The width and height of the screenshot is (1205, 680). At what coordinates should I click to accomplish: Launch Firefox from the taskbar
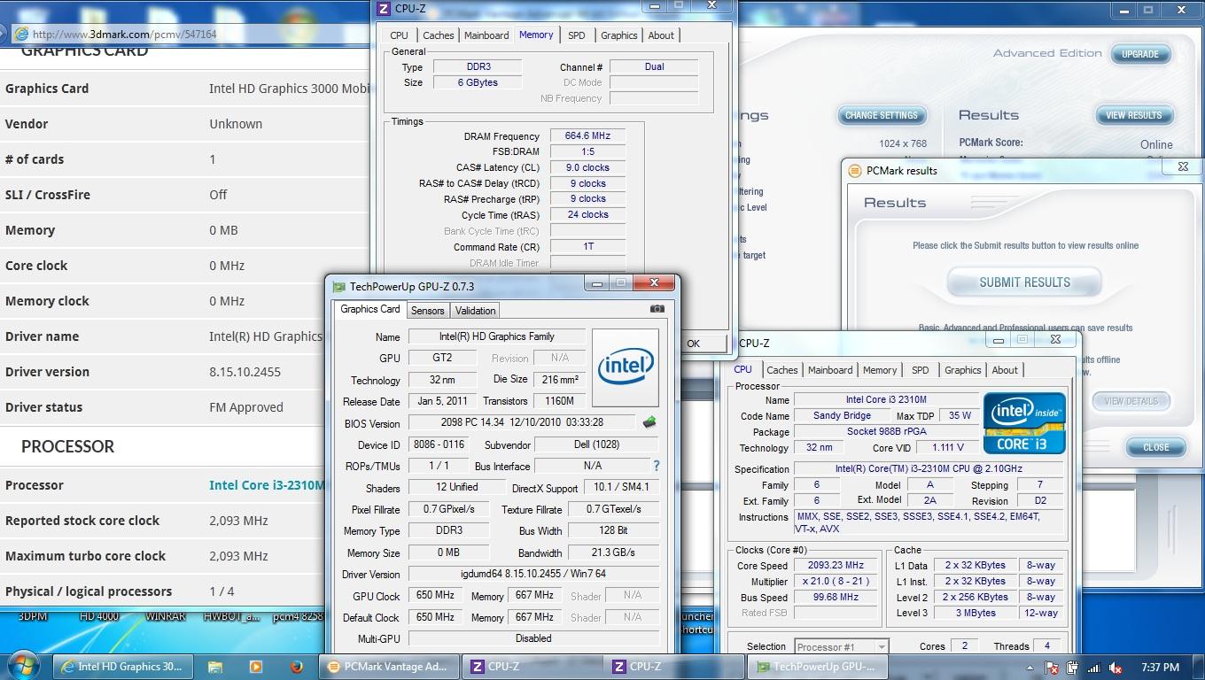tap(297, 667)
